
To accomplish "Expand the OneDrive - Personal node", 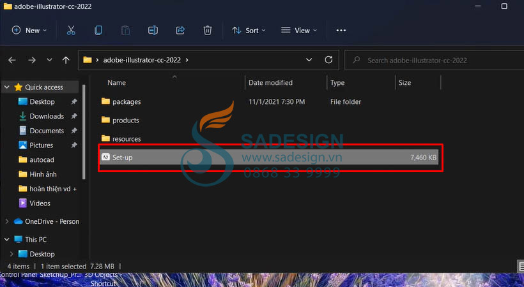I will click(x=6, y=221).
